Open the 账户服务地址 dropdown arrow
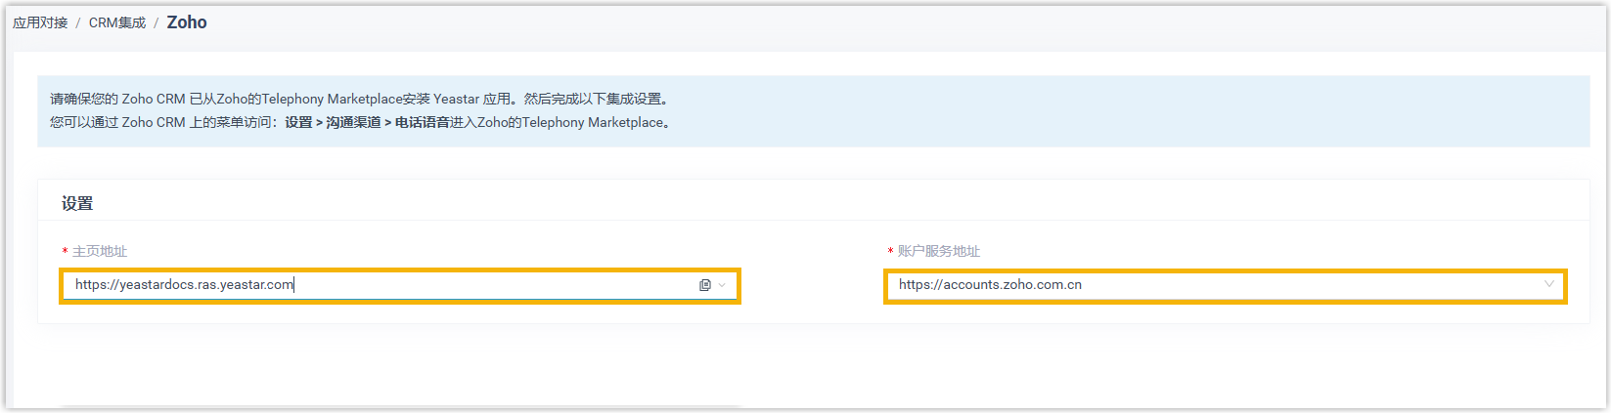Screen dimensions: 1612x414 (1548, 284)
